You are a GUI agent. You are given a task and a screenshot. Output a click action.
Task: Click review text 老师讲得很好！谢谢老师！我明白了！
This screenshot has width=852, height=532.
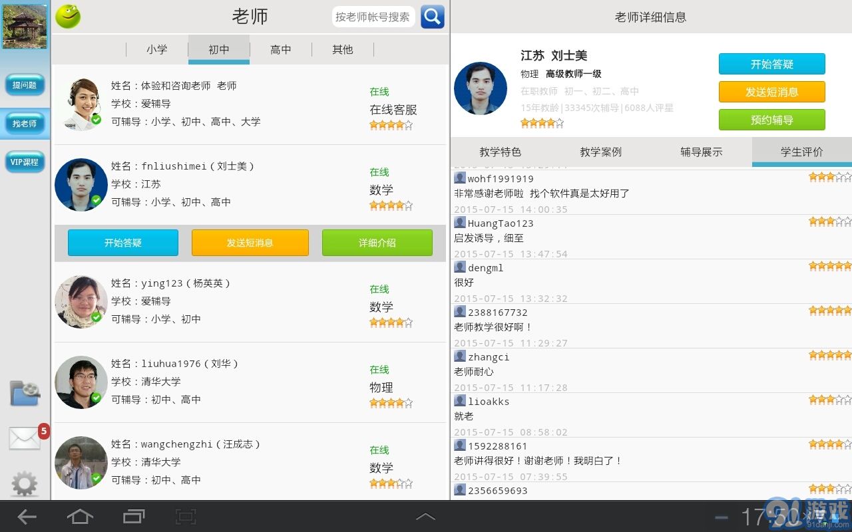(x=538, y=461)
